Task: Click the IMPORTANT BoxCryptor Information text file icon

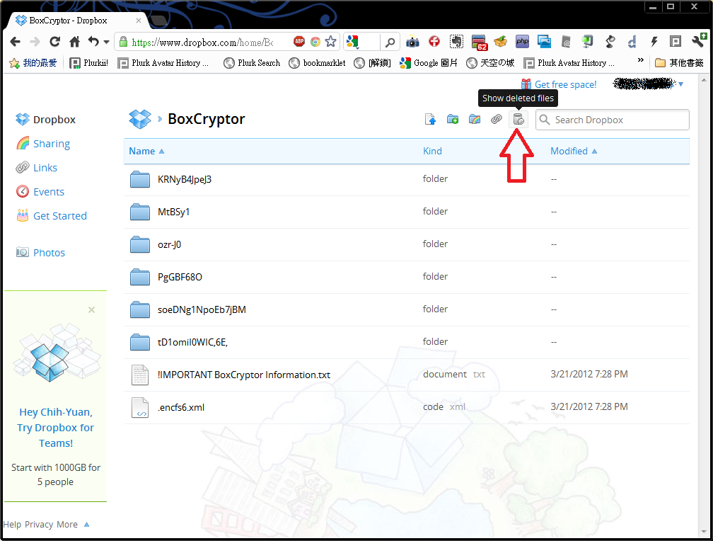Action: 140,375
